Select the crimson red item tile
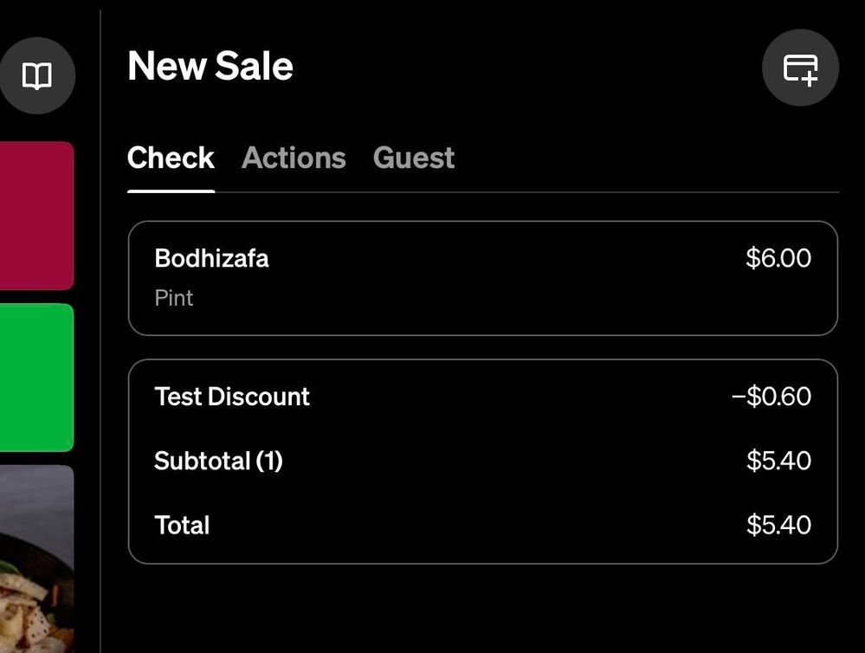865x653 pixels. tap(36, 216)
